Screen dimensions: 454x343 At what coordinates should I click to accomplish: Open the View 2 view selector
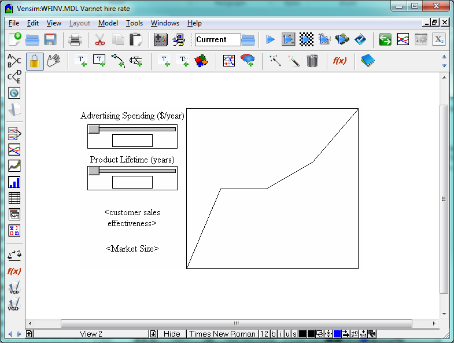(91, 334)
